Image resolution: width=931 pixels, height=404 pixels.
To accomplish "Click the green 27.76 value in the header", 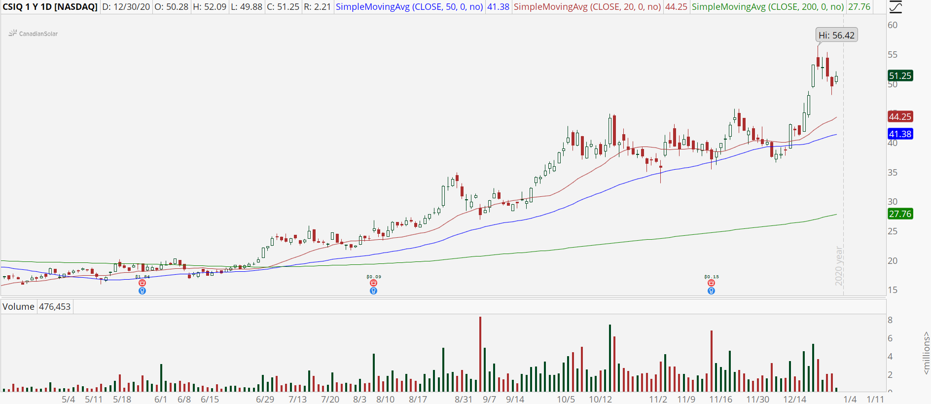I will [859, 7].
